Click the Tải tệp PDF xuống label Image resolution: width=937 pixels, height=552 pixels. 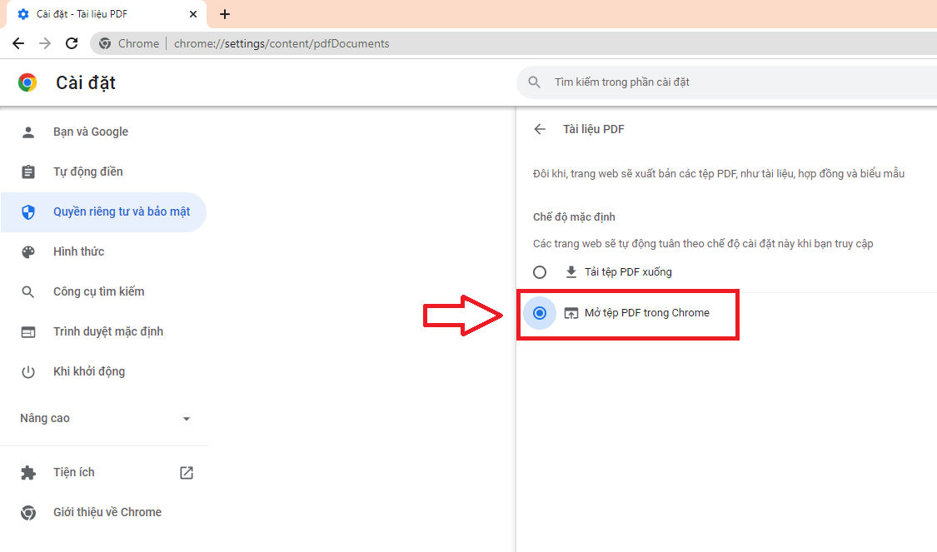point(628,272)
